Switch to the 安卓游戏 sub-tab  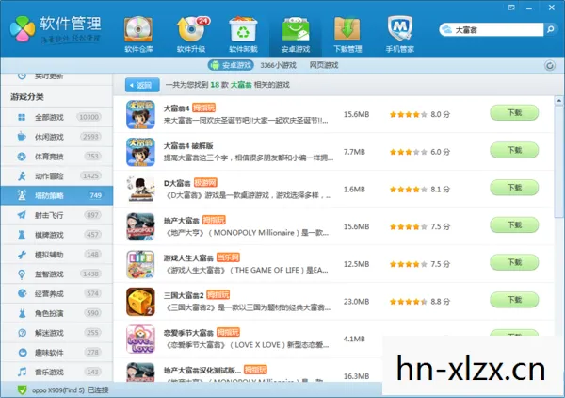231,65
